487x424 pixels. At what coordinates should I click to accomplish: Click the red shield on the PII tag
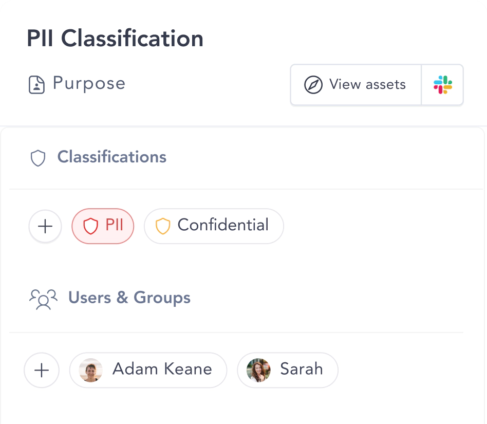(x=91, y=226)
